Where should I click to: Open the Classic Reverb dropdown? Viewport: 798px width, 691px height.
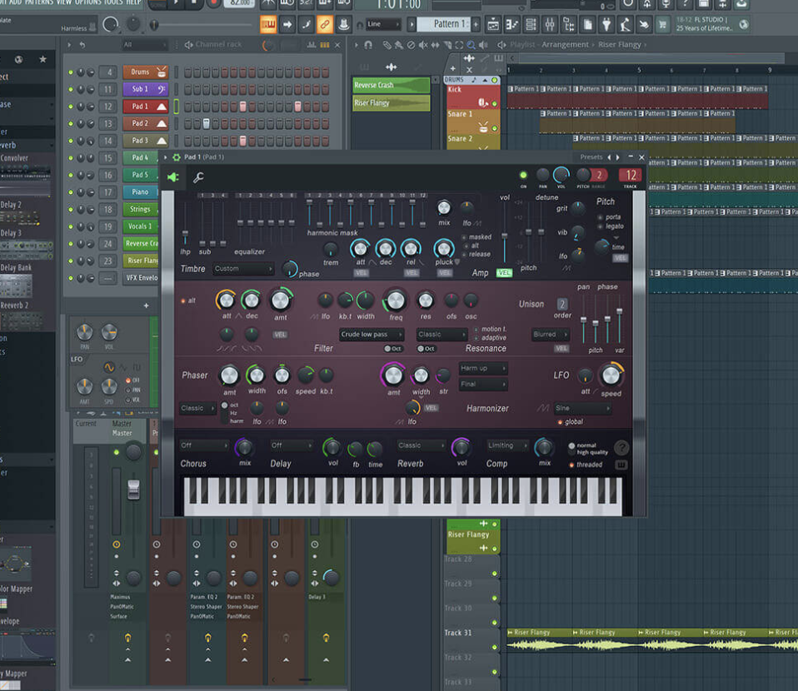421,445
